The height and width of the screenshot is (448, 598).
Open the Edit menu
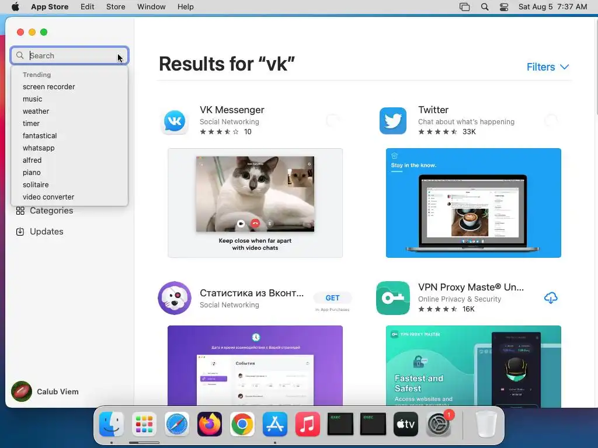click(x=88, y=7)
